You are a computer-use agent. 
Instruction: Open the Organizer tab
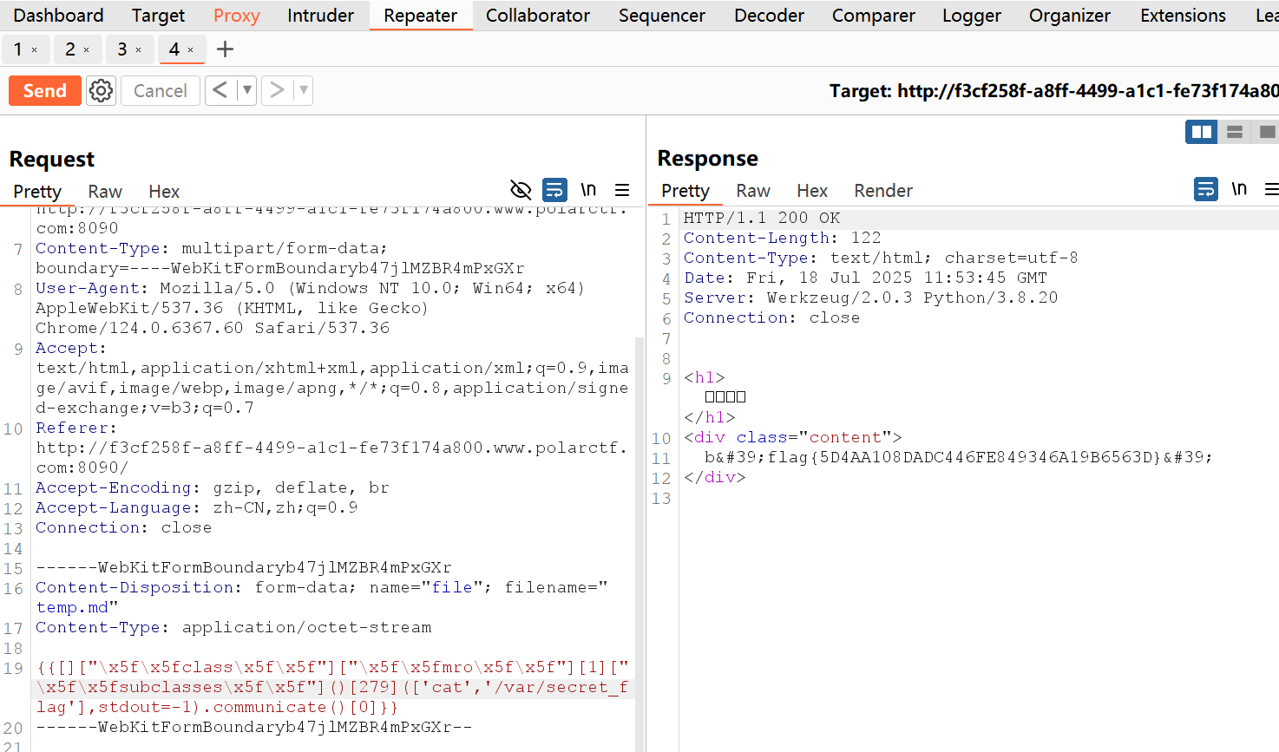(x=1070, y=16)
